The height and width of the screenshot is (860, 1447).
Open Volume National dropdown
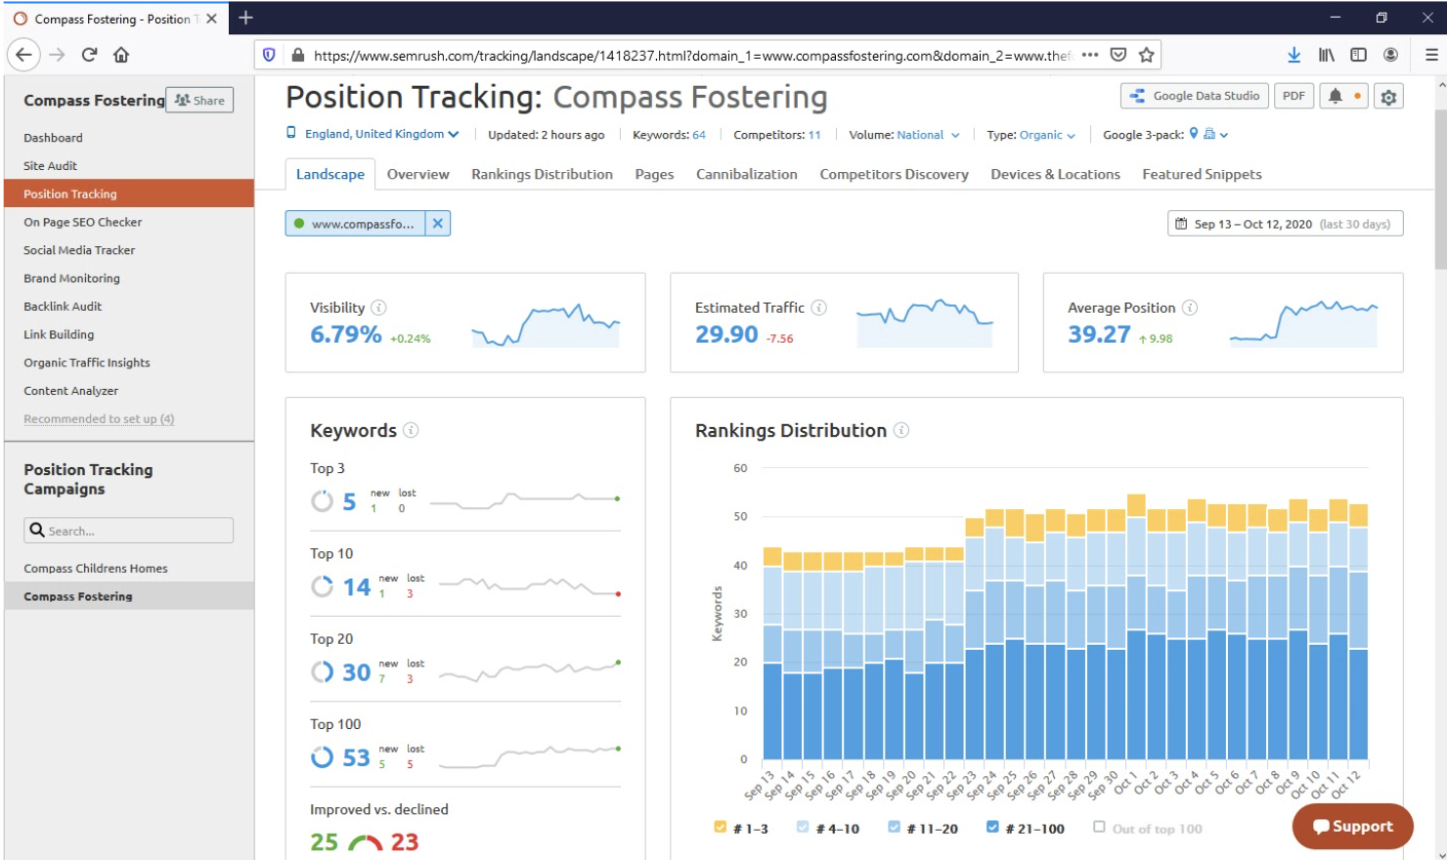(x=928, y=135)
